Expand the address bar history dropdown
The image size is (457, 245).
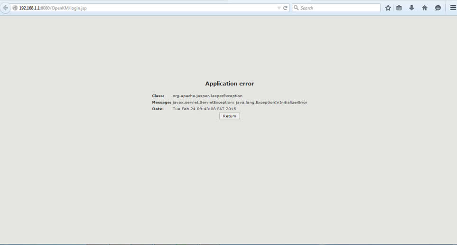(x=279, y=8)
